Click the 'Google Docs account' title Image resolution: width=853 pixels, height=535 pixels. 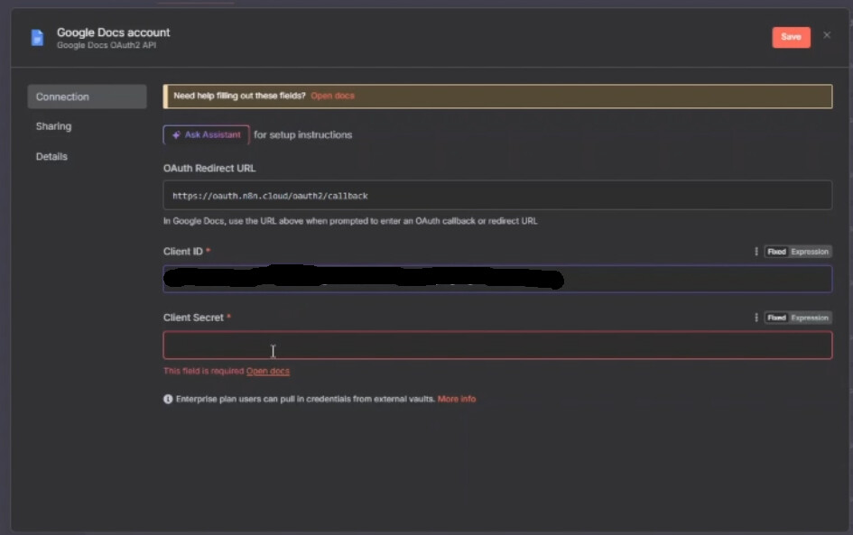pos(113,32)
